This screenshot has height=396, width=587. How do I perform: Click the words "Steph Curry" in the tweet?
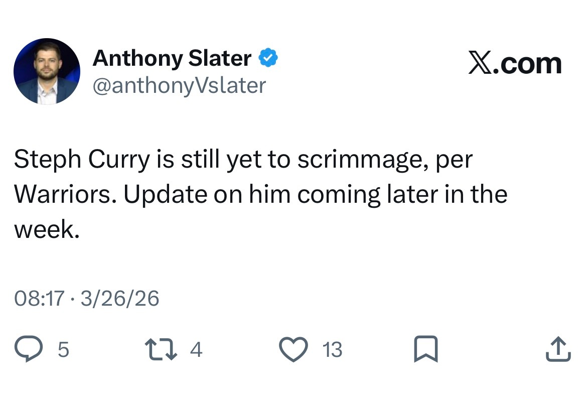(82, 160)
